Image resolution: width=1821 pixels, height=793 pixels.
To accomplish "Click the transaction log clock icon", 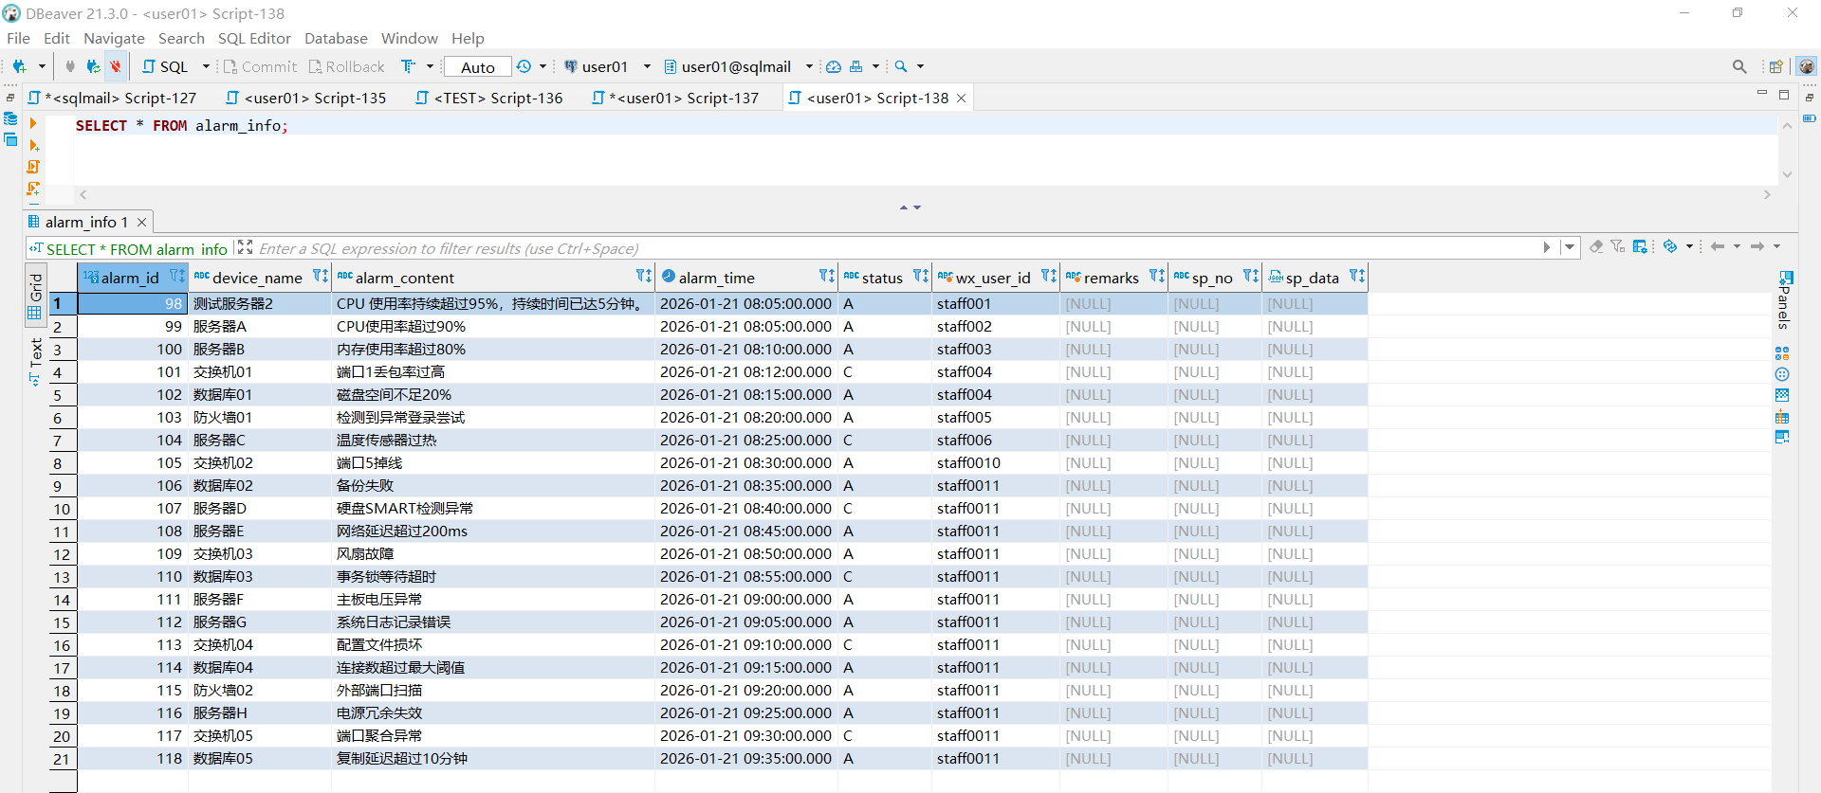I will tap(524, 66).
